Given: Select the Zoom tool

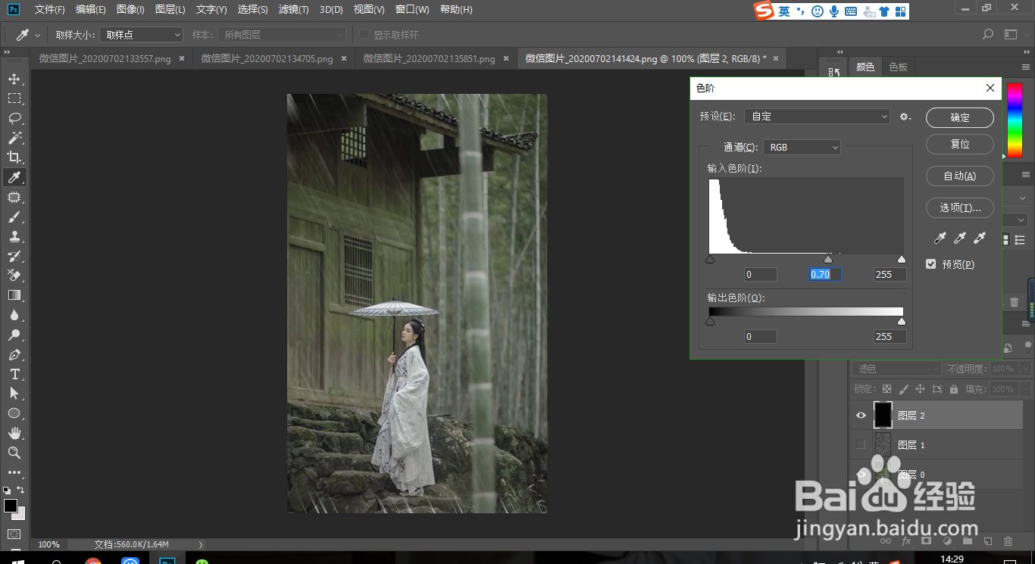Looking at the screenshot, I should tap(14, 453).
